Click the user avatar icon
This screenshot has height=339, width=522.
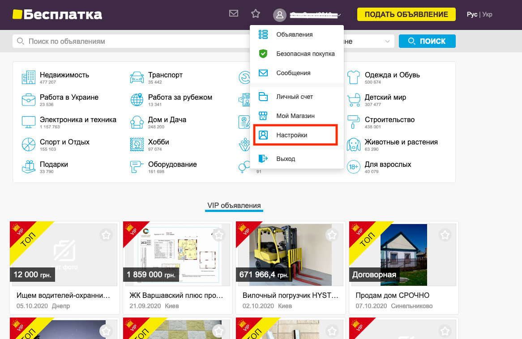tap(280, 15)
